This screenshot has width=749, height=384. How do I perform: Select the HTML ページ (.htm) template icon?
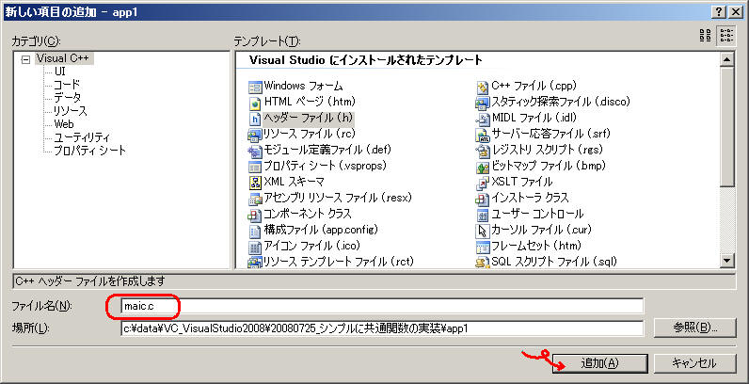pos(254,103)
